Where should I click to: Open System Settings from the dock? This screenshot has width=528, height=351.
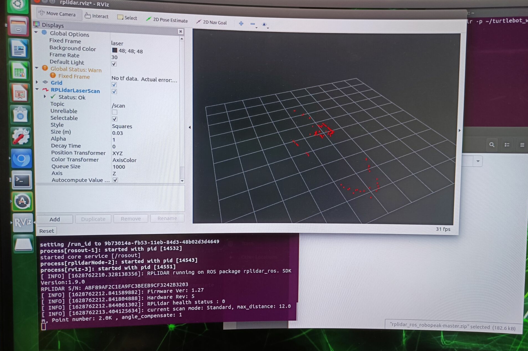(x=21, y=136)
